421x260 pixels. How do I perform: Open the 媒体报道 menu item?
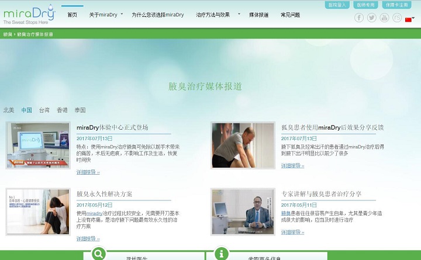coord(258,15)
